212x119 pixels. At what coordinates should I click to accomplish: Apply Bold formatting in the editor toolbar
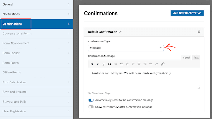pos(92,64)
